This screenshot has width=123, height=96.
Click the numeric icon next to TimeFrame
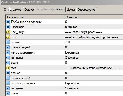point(8,27)
